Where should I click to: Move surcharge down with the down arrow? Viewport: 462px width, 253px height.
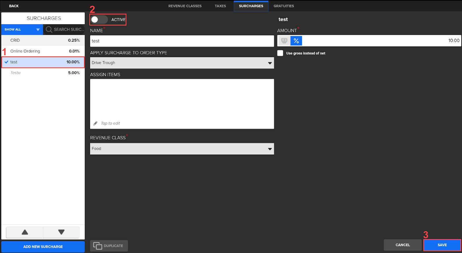tap(61, 232)
